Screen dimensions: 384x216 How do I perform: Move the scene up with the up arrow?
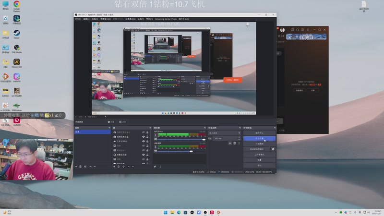pyautogui.click(x=90, y=167)
